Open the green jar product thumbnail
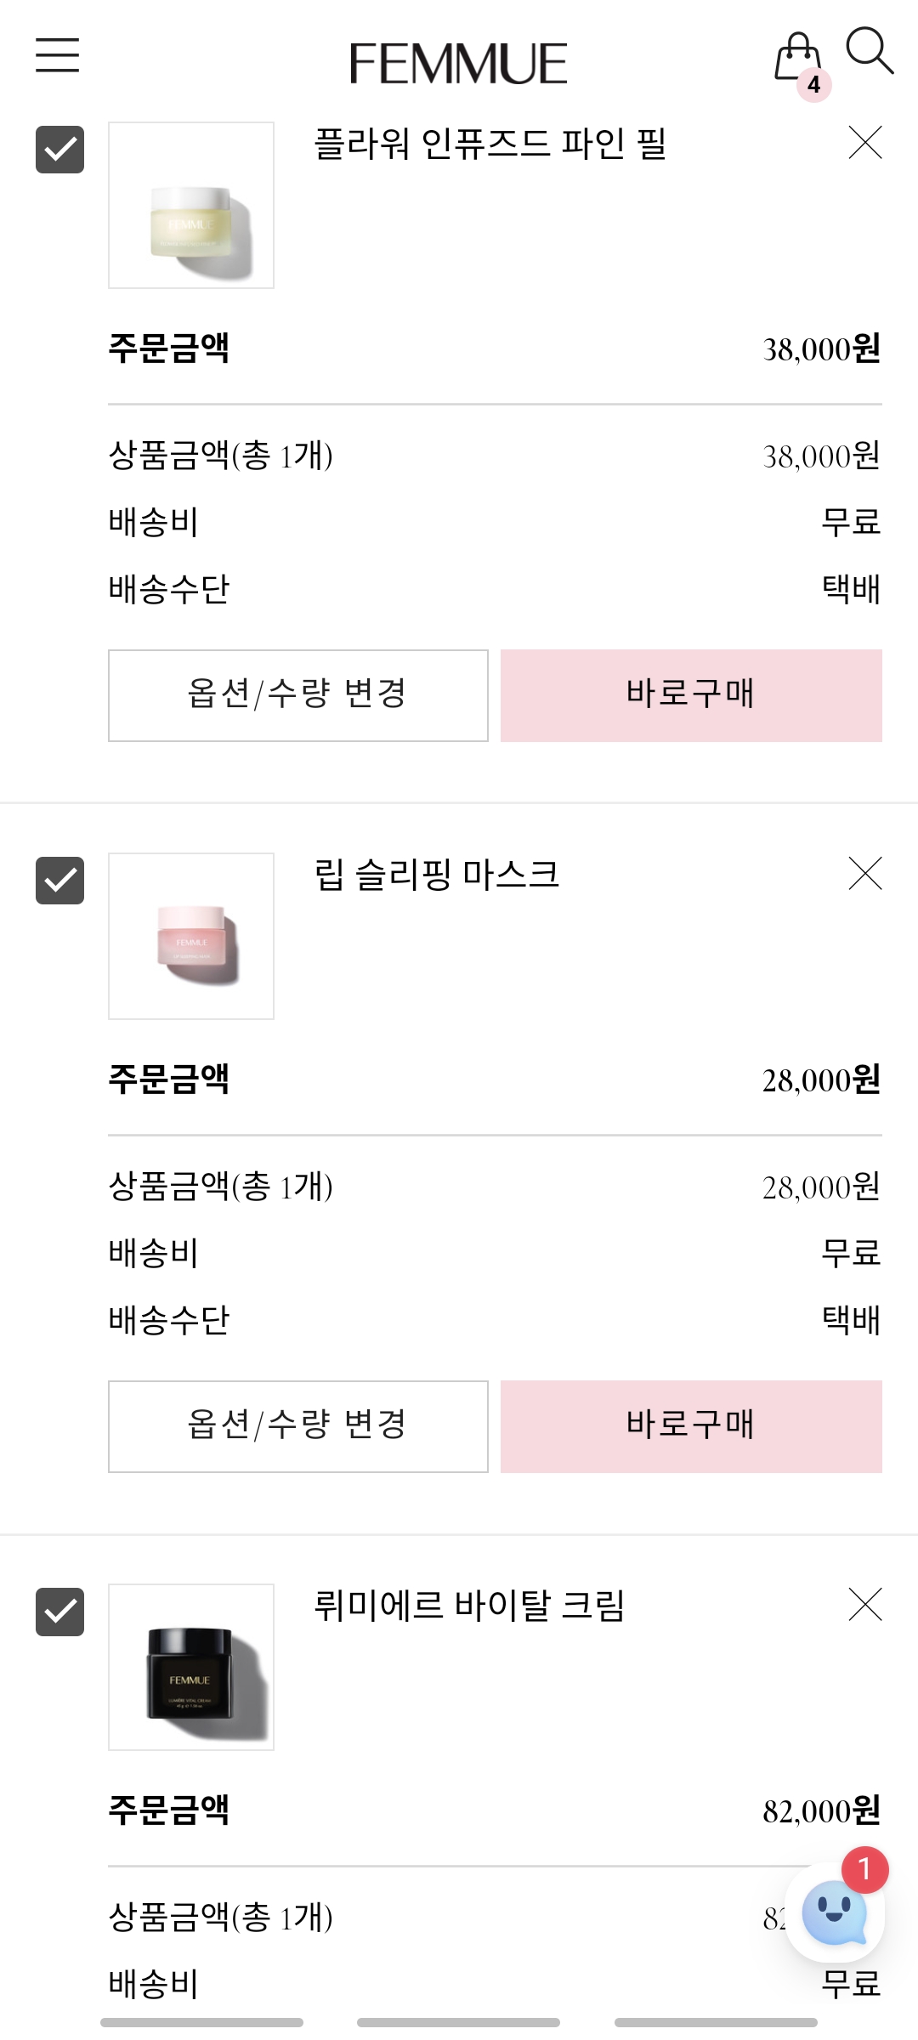 click(191, 205)
